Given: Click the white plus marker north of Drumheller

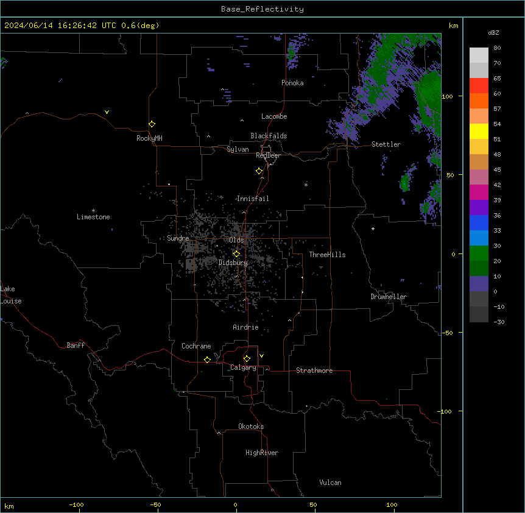Looking at the screenshot, I should pyautogui.click(x=373, y=228).
